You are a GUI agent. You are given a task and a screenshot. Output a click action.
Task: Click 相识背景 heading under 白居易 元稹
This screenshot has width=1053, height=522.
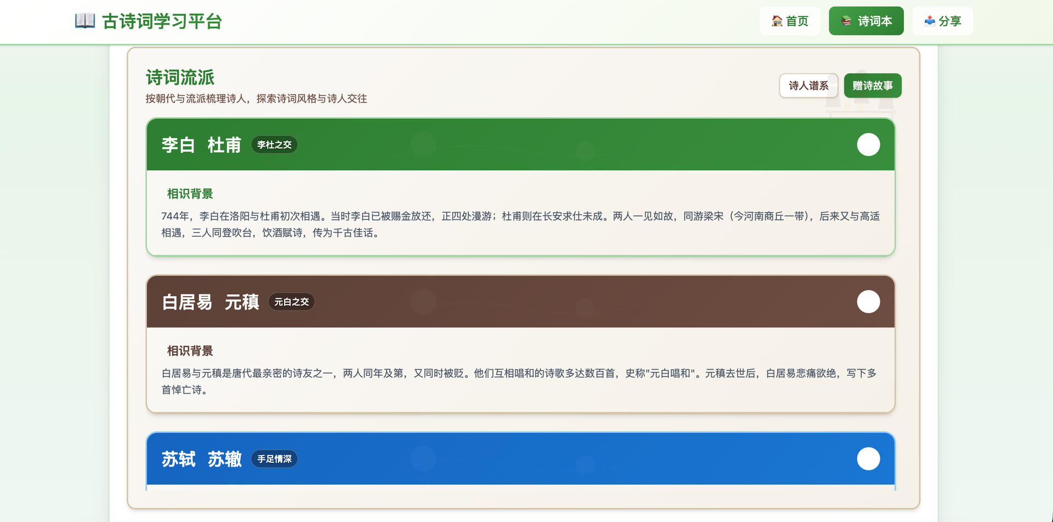click(190, 351)
